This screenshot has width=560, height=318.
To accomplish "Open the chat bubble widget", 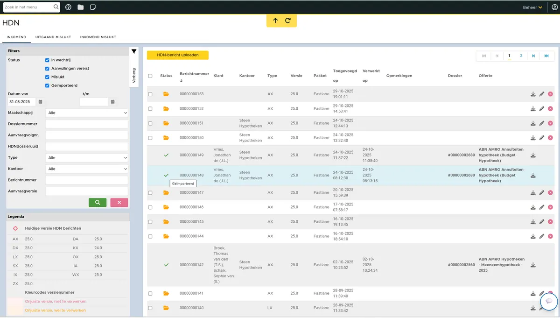I will tap(549, 301).
